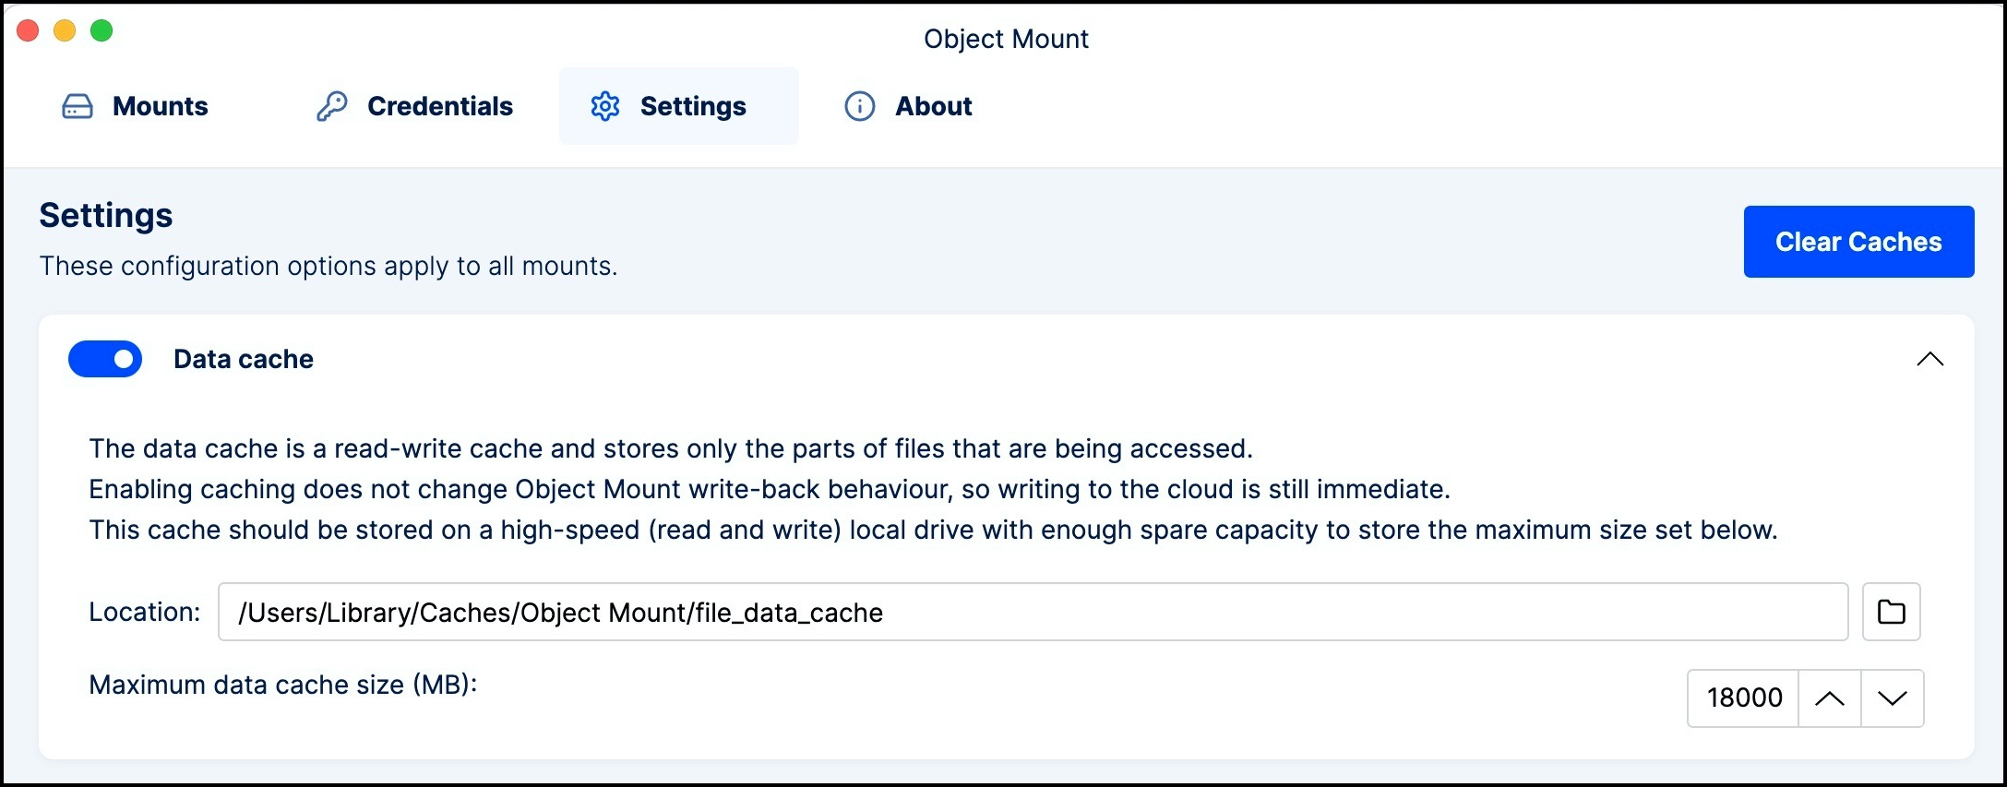Browse for cache location with folder icon
The height and width of the screenshot is (787, 2007).
pyautogui.click(x=1891, y=612)
